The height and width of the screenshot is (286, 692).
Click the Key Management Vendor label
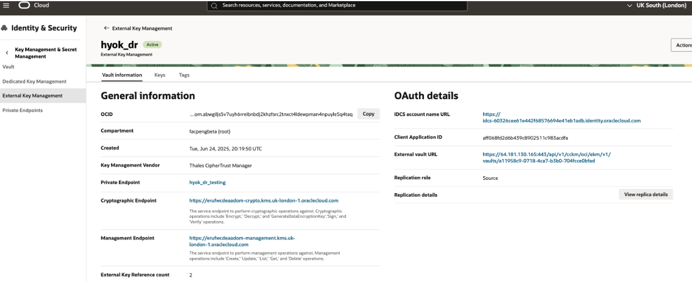pyautogui.click(x=130, y=165)
